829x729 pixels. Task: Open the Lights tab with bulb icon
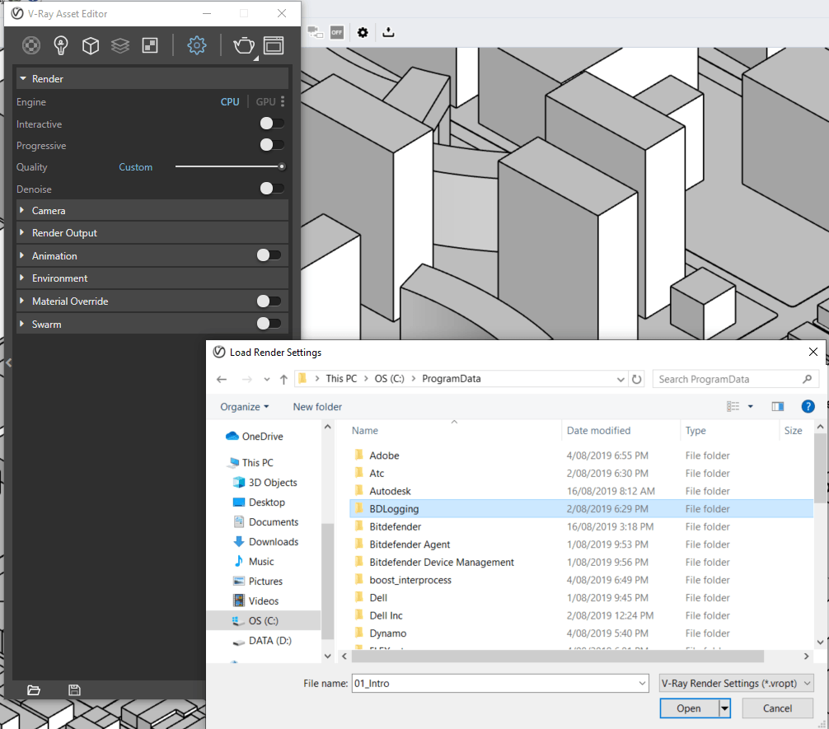[x=61, y=45]
